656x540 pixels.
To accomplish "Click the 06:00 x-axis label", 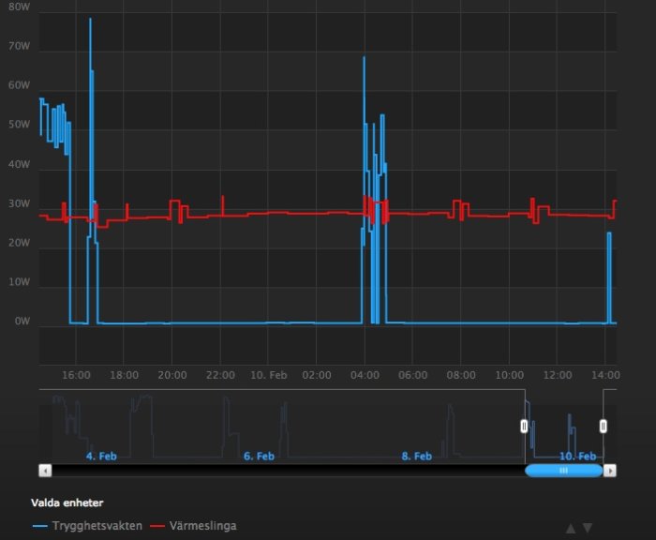I will [413, 375].
